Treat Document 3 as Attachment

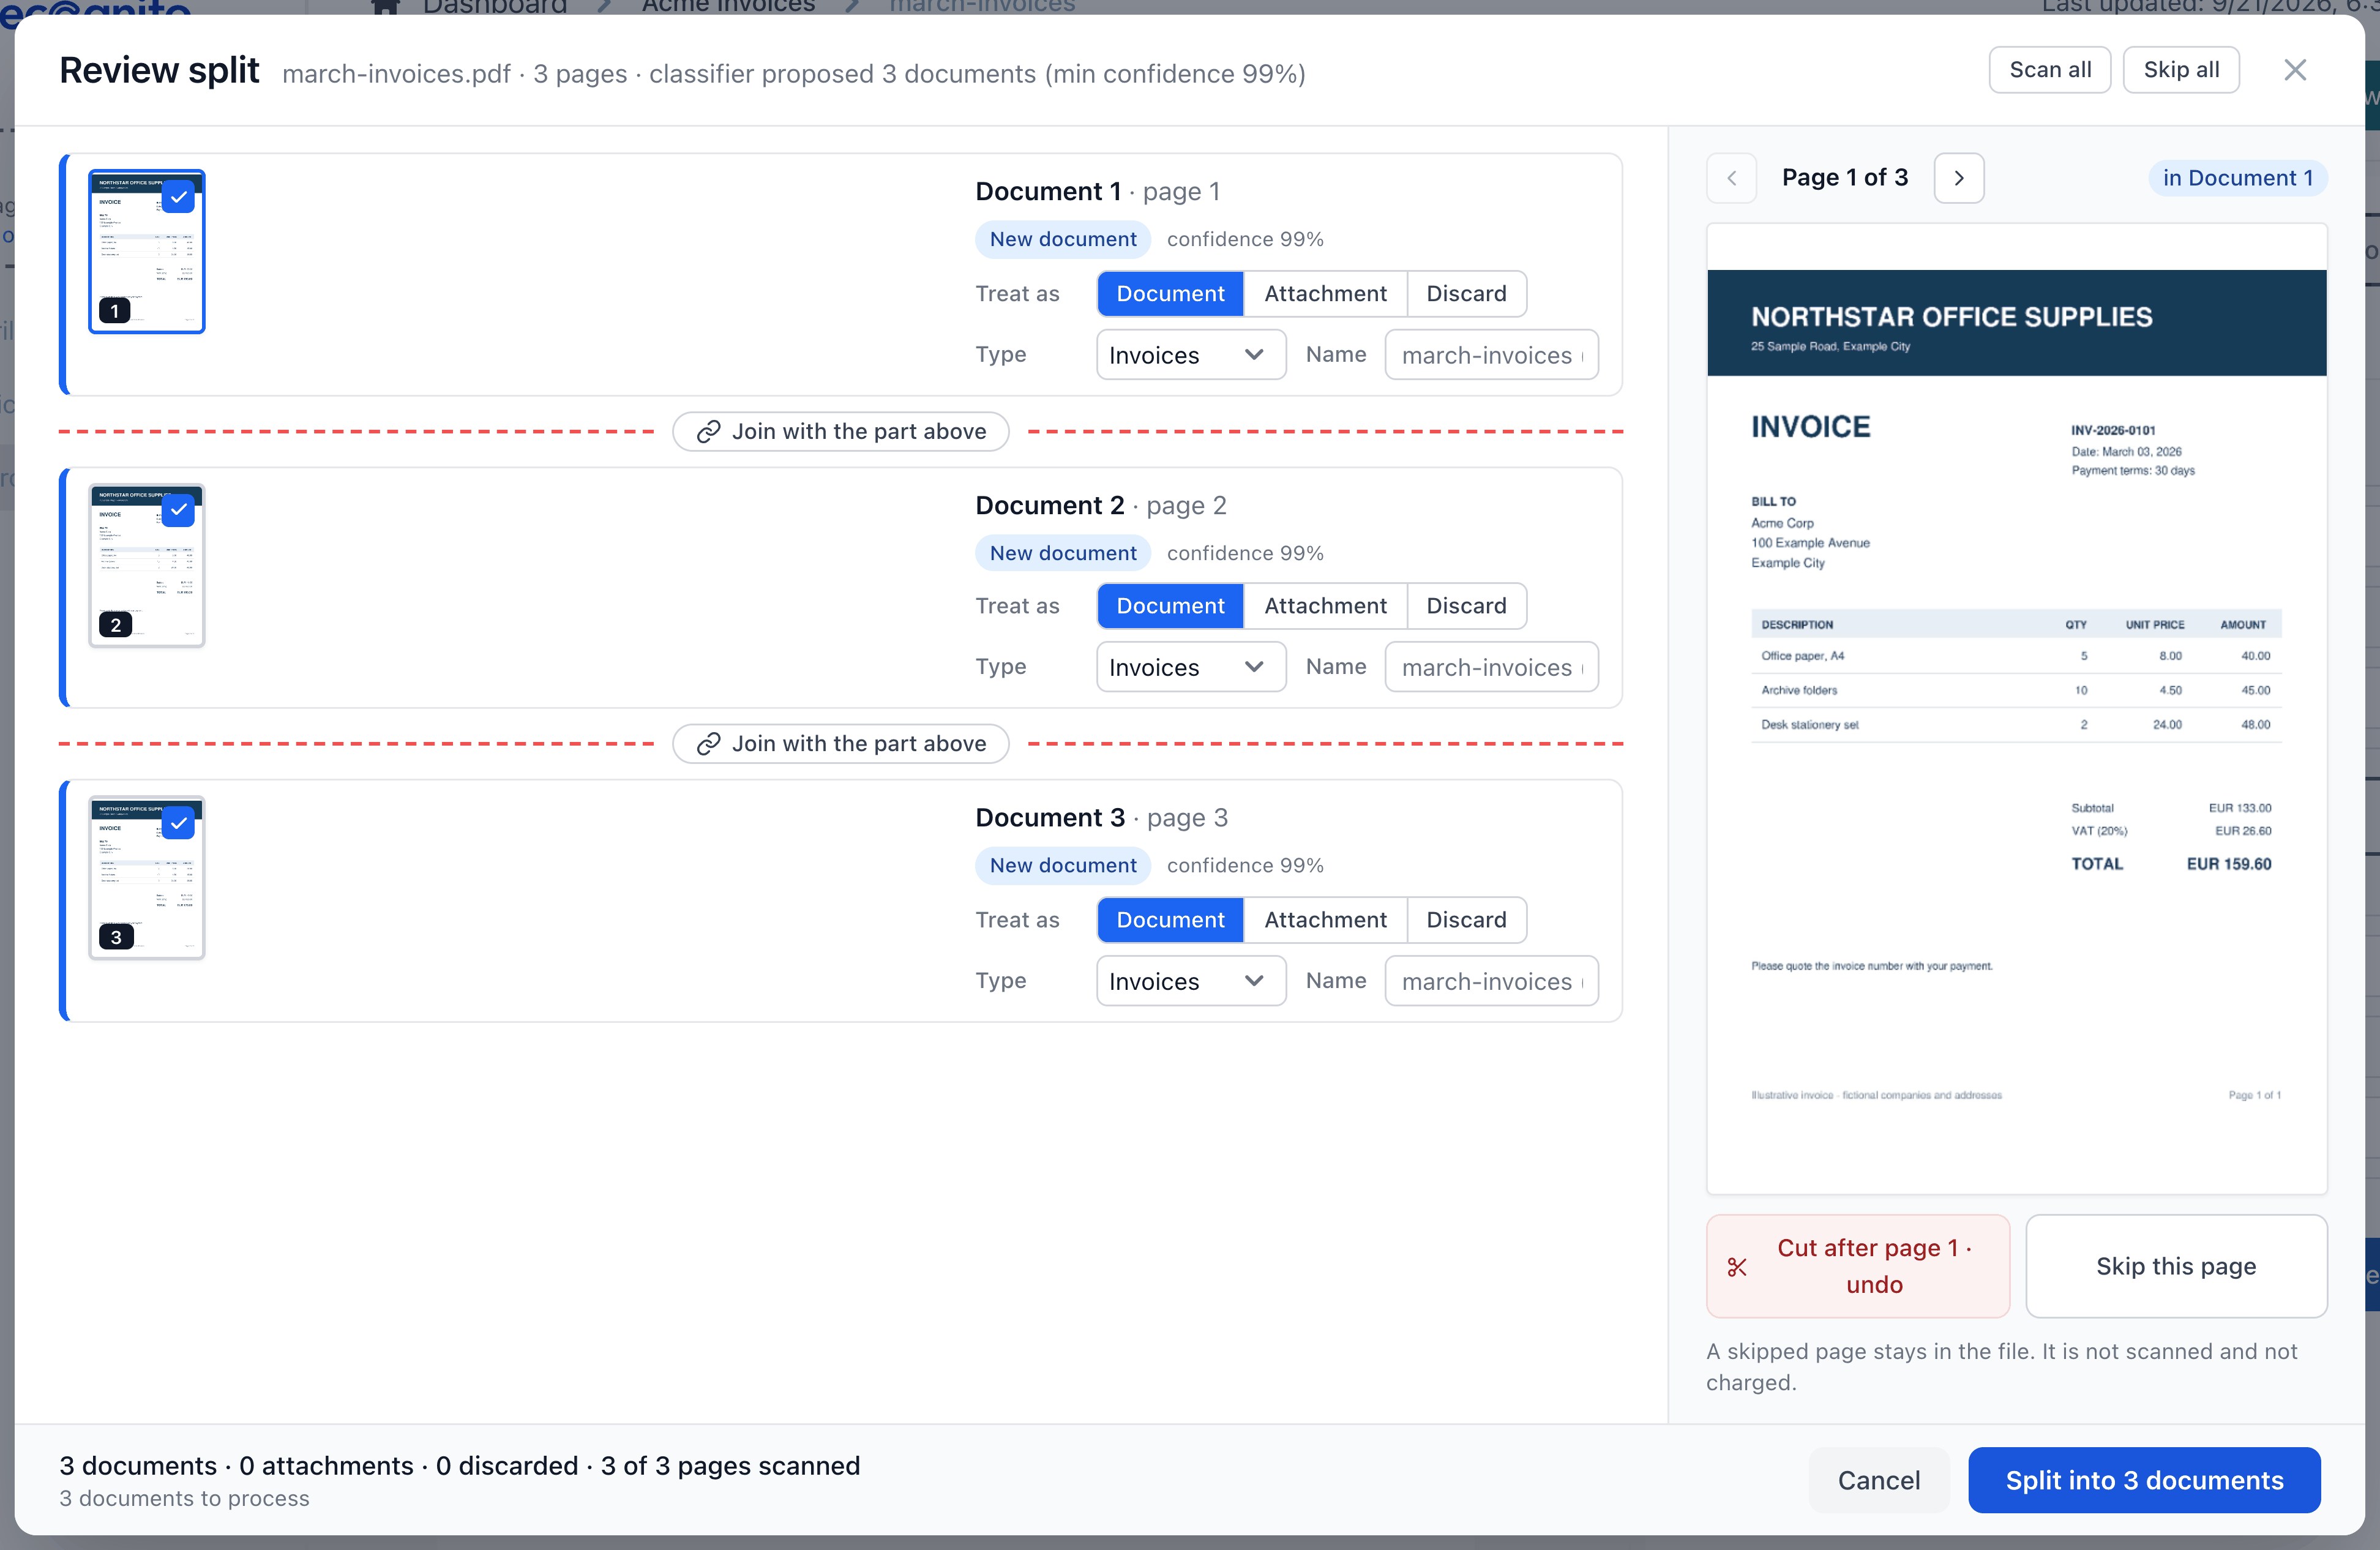pos(1325,920)
